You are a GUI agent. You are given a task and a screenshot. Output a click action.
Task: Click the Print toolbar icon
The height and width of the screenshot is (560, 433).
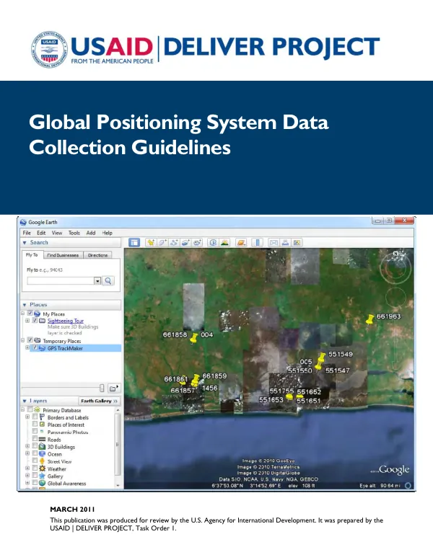tap(285, 242)
